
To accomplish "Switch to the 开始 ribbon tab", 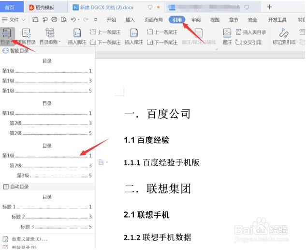I will 111,19.
